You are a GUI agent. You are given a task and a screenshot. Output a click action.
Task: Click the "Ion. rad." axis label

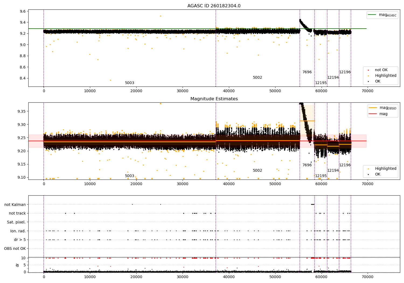click(x=18, y=231)
